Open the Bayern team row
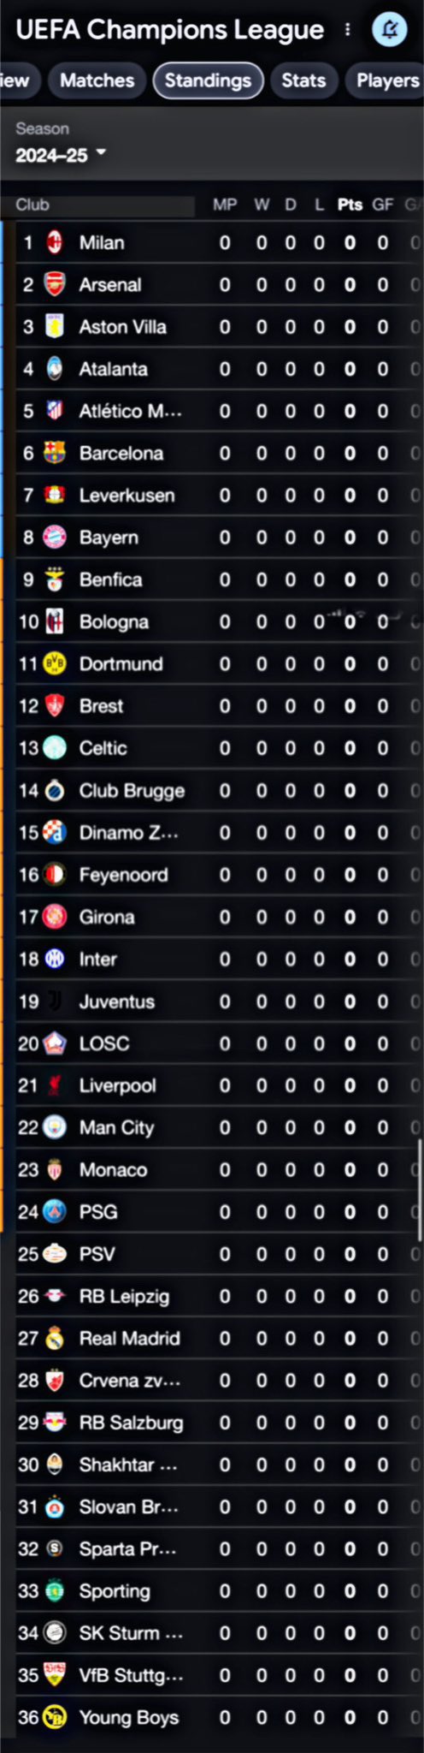 point(212,538)
